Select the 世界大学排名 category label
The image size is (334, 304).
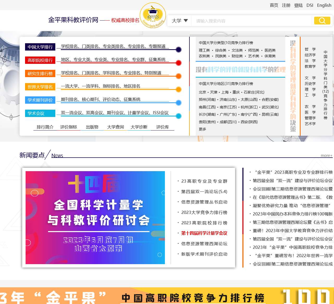point(40,87)
